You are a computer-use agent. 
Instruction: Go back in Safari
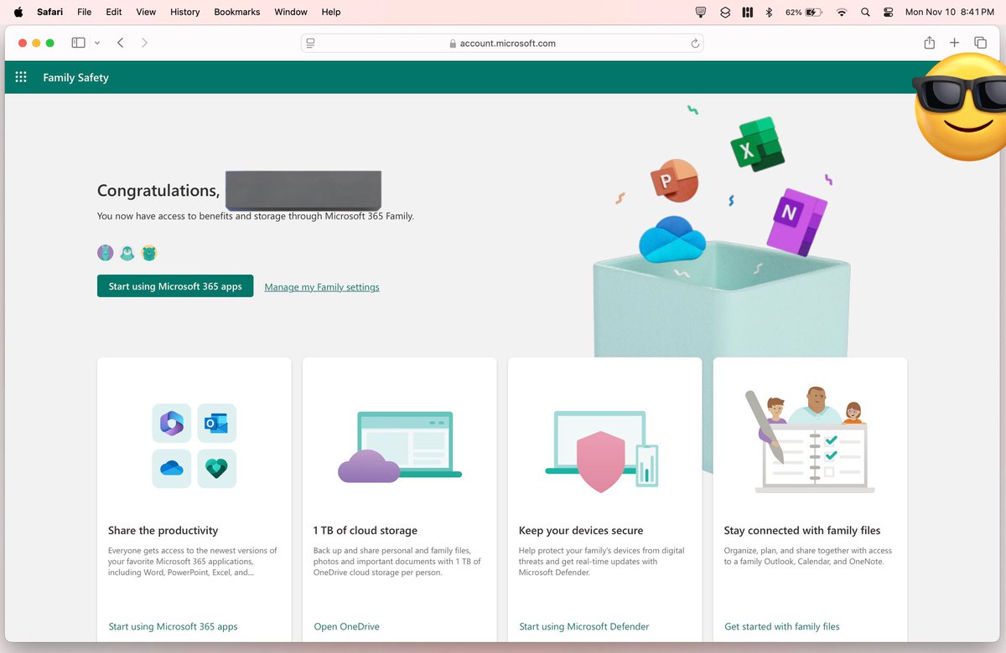pyautogui.click(x=121, y=43)
